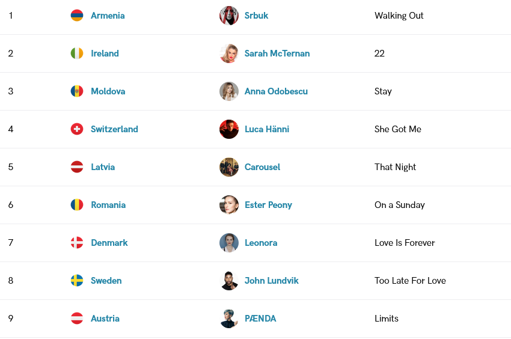Click the Latvia flag icon

pos(77,167)
